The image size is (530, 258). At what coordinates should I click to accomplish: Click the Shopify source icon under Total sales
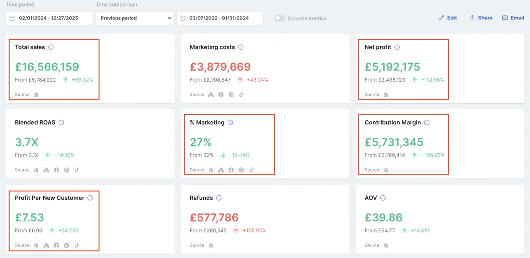pos(36,95)
